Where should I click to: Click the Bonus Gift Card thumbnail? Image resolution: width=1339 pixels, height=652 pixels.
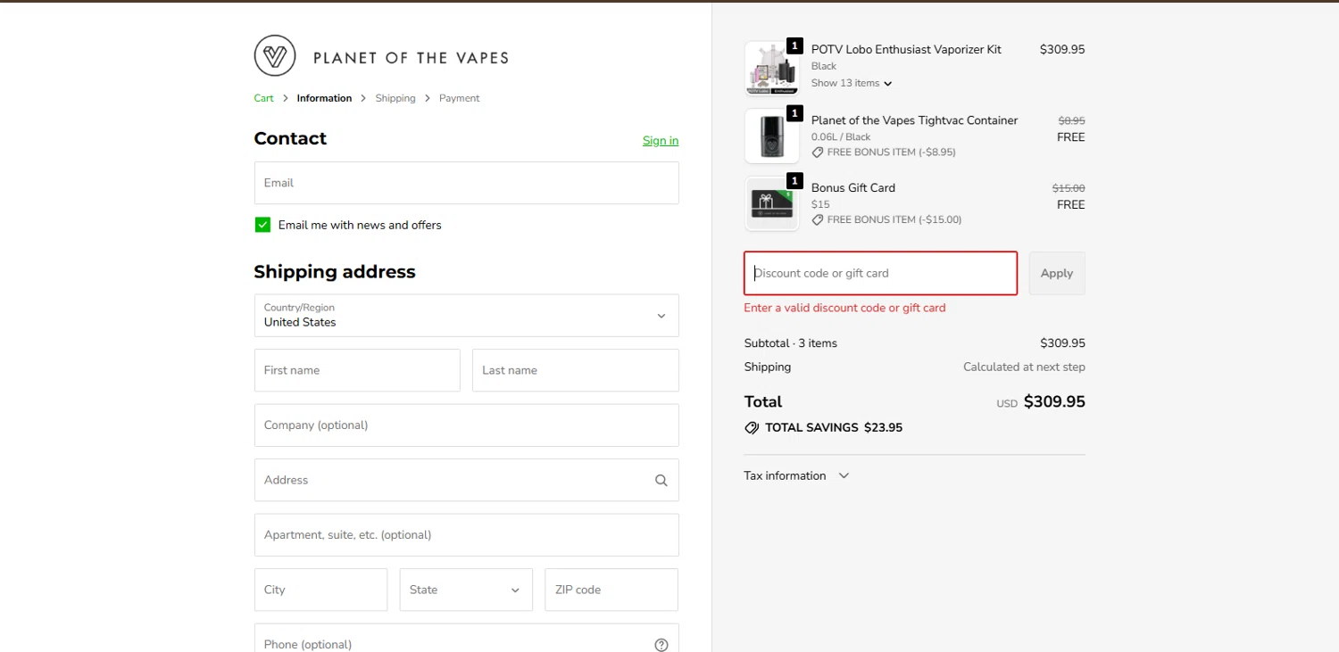(771, 203)
